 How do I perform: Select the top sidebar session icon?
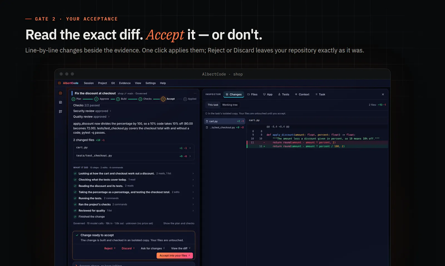pyautogui.click(x=60, y=93)
